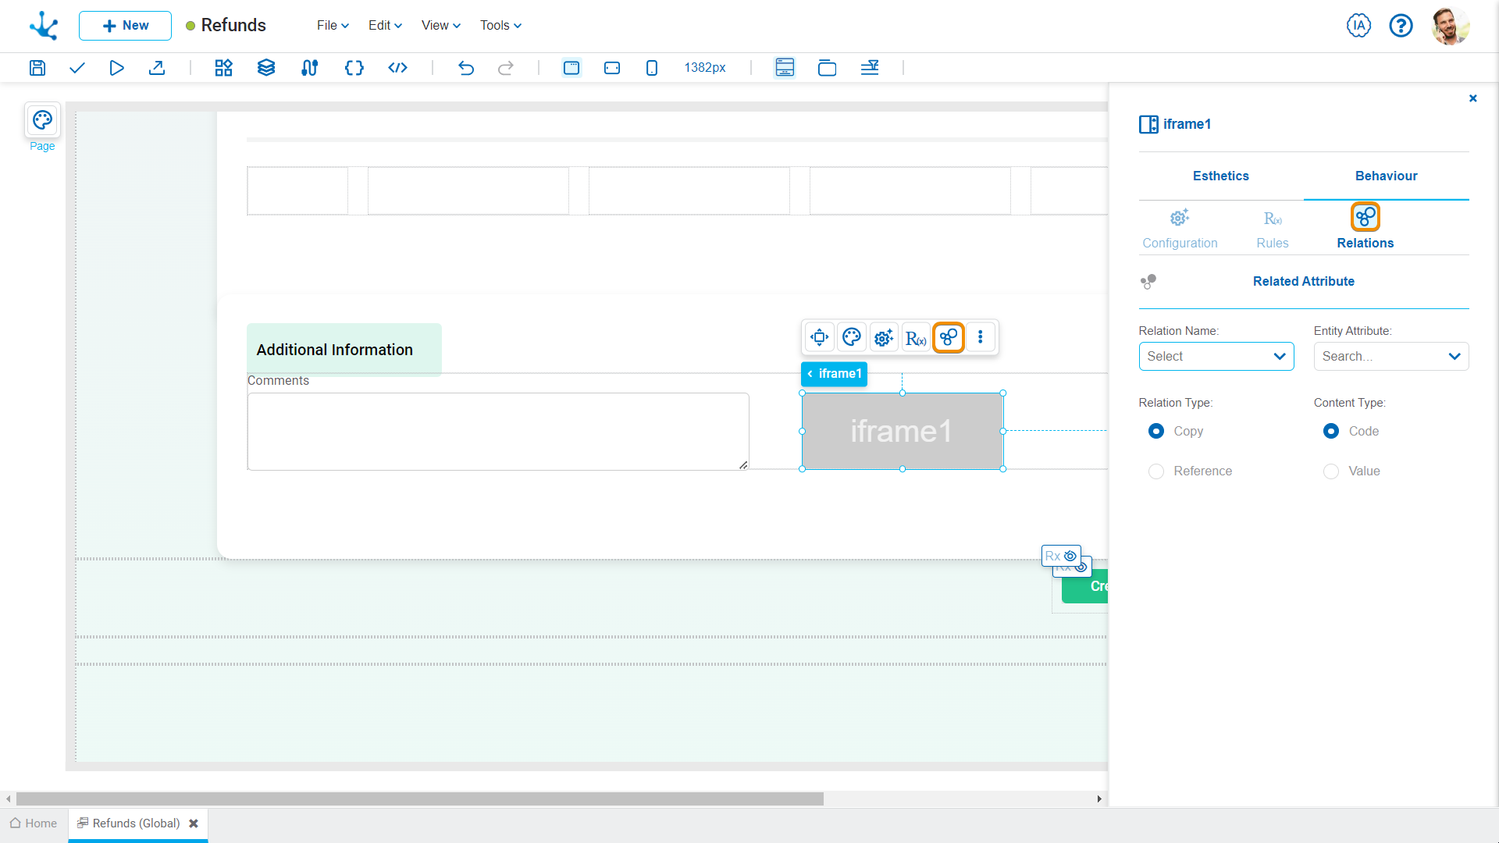This screenshot has height=843, width=1499.
Task: Open the File menu
Action: tap(333, 26)
